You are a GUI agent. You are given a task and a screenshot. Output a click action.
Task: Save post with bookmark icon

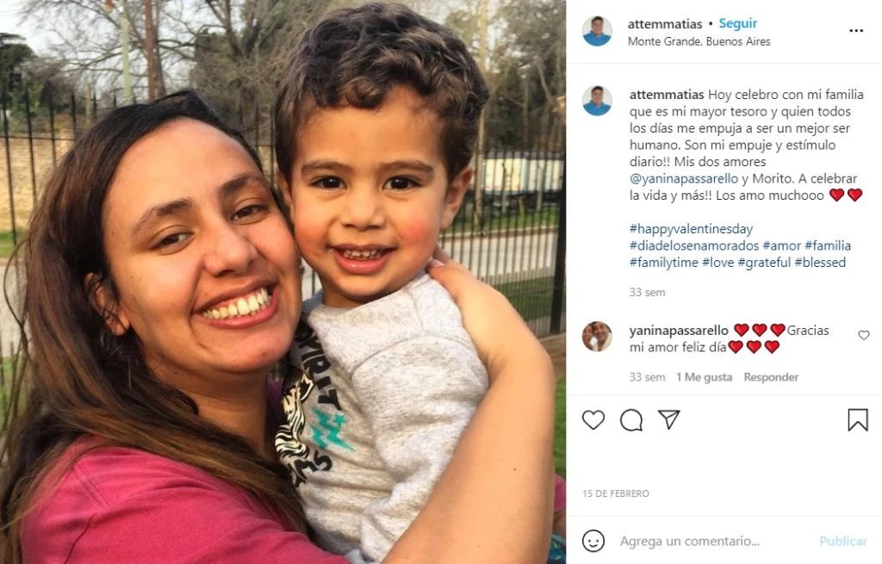coord(858,420)
